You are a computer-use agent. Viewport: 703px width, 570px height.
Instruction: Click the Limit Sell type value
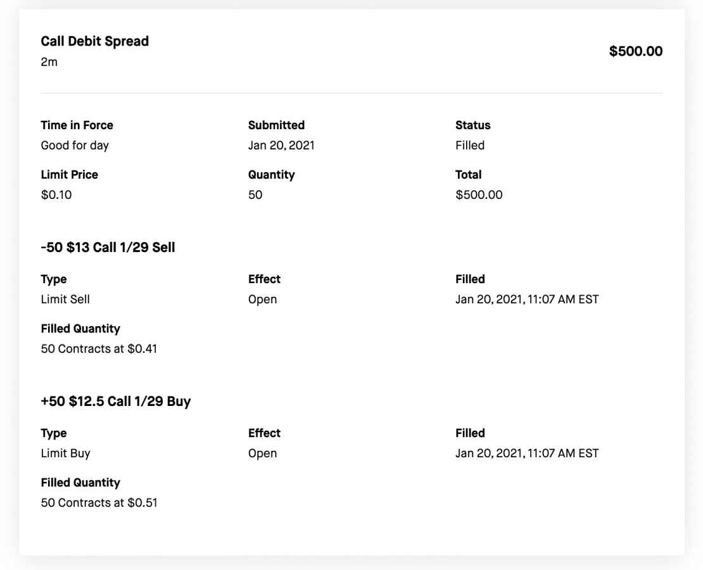click(x=65, y=299)
